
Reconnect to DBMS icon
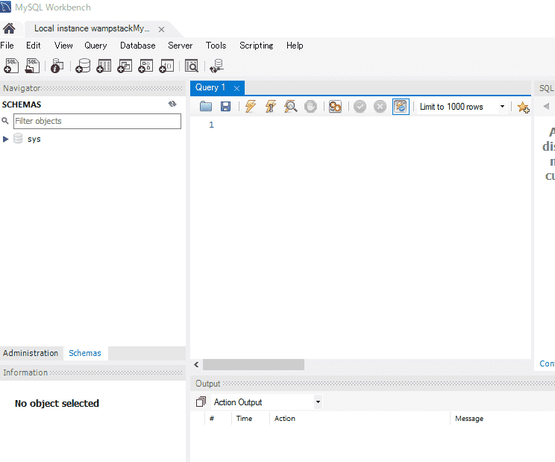point(216,66)
